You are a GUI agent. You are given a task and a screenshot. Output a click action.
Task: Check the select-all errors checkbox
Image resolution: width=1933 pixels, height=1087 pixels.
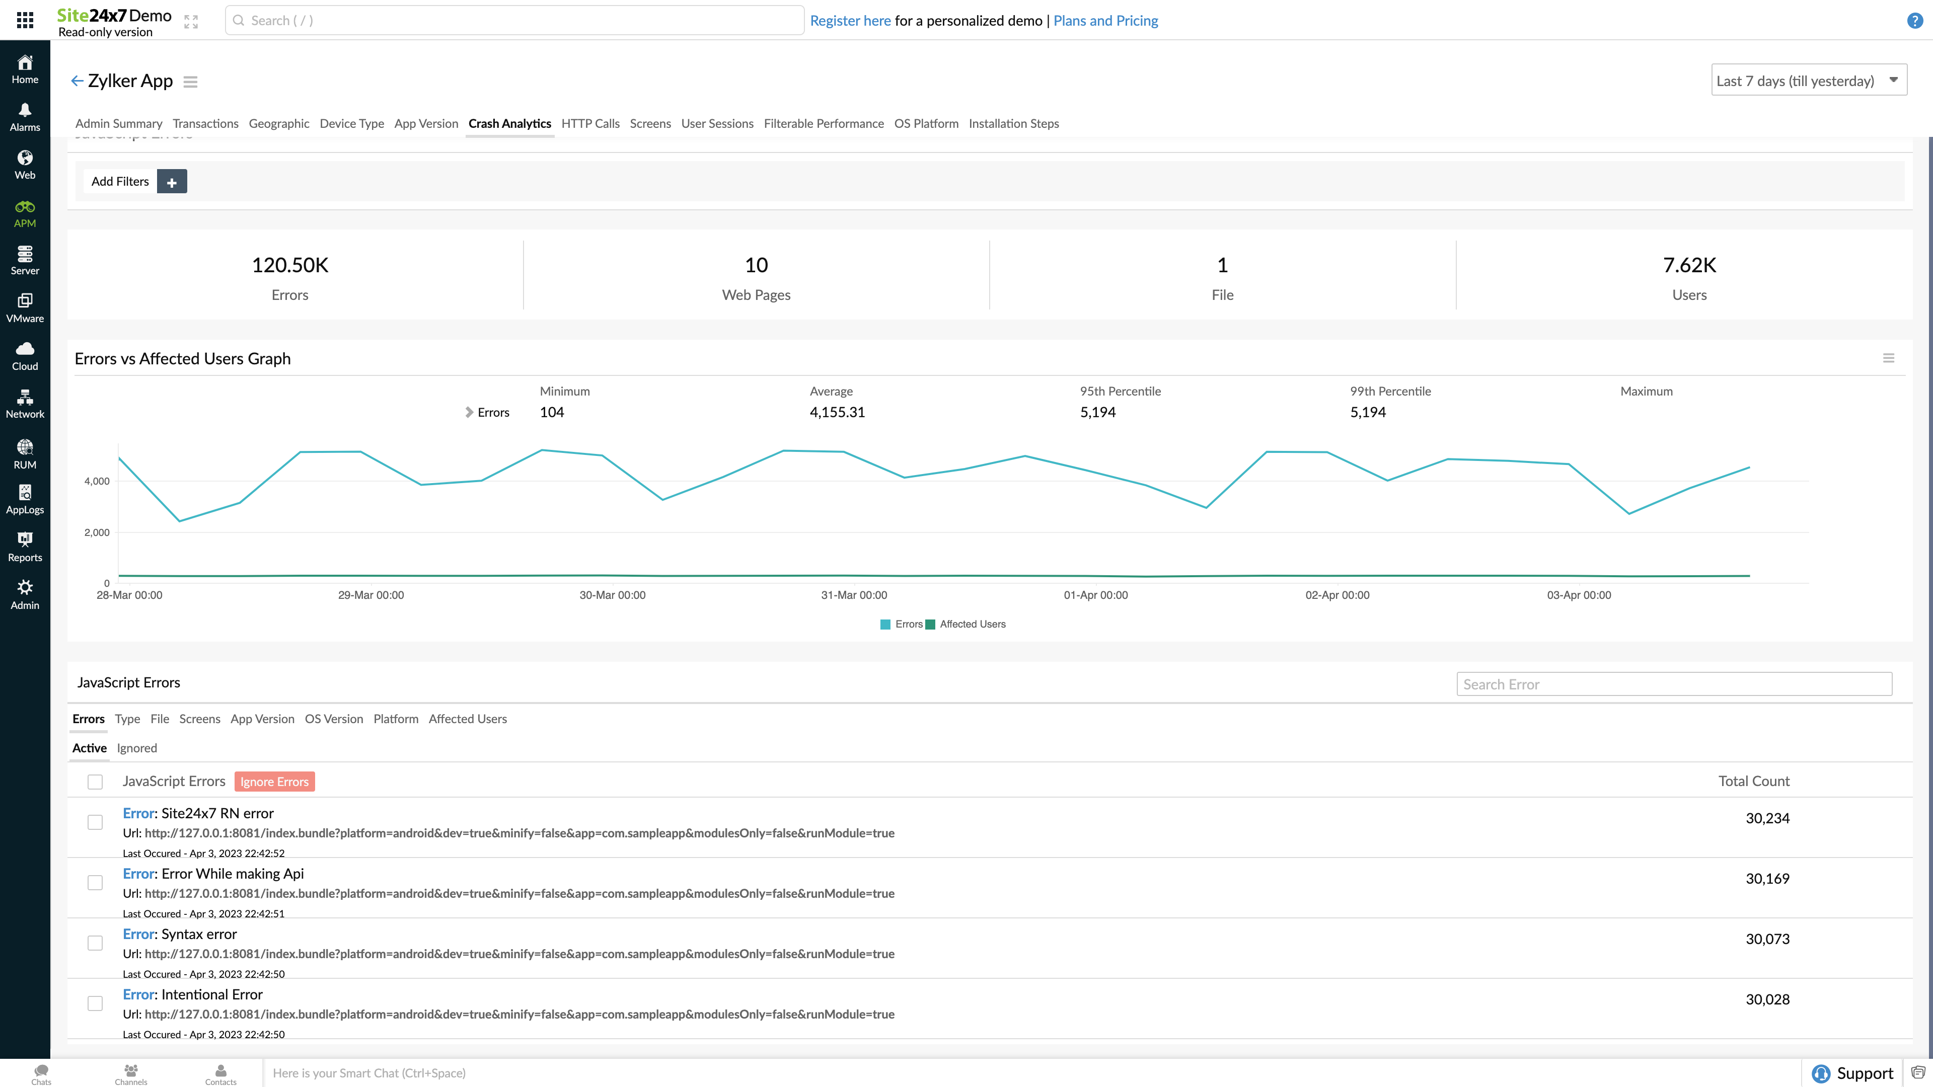(x=95, y=782)
